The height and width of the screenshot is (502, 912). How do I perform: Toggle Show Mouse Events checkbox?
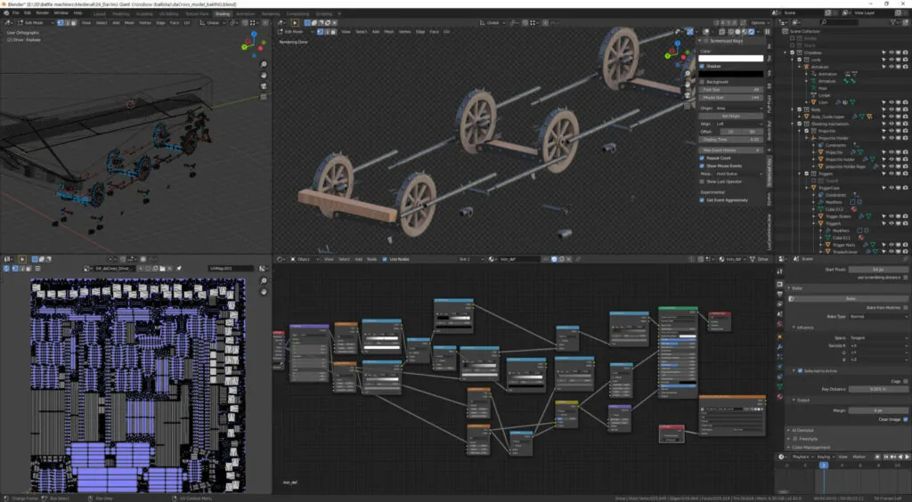pyautogui.click(x=702, y=166)
